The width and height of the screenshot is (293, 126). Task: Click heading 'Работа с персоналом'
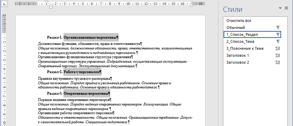click(82, 72)
